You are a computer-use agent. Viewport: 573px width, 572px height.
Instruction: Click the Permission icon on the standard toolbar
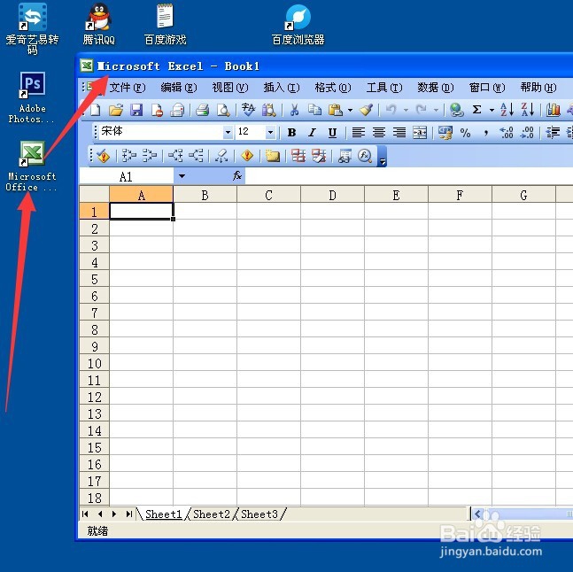click(x=157, y=110)
